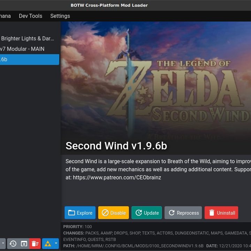Click the circular arrow icon on the Reprocess button

coord(172,213)
